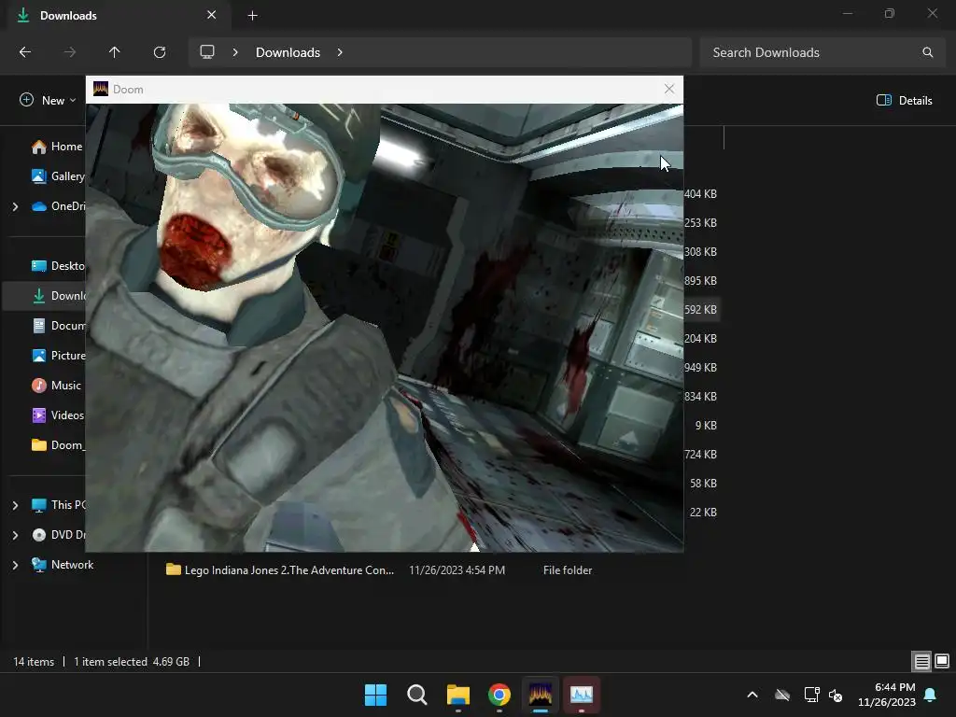Open Home in the navigation pane
Viewport: 956px width, 717px height.
pos(58,147)
